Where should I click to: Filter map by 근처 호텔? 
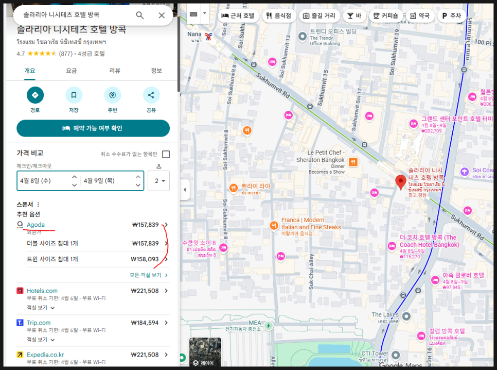[238, 15]
